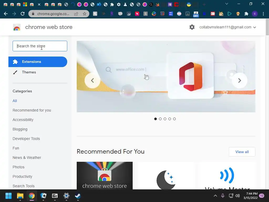
Task: Open the Volume Master extension card
Action: [x=227, y=175]
